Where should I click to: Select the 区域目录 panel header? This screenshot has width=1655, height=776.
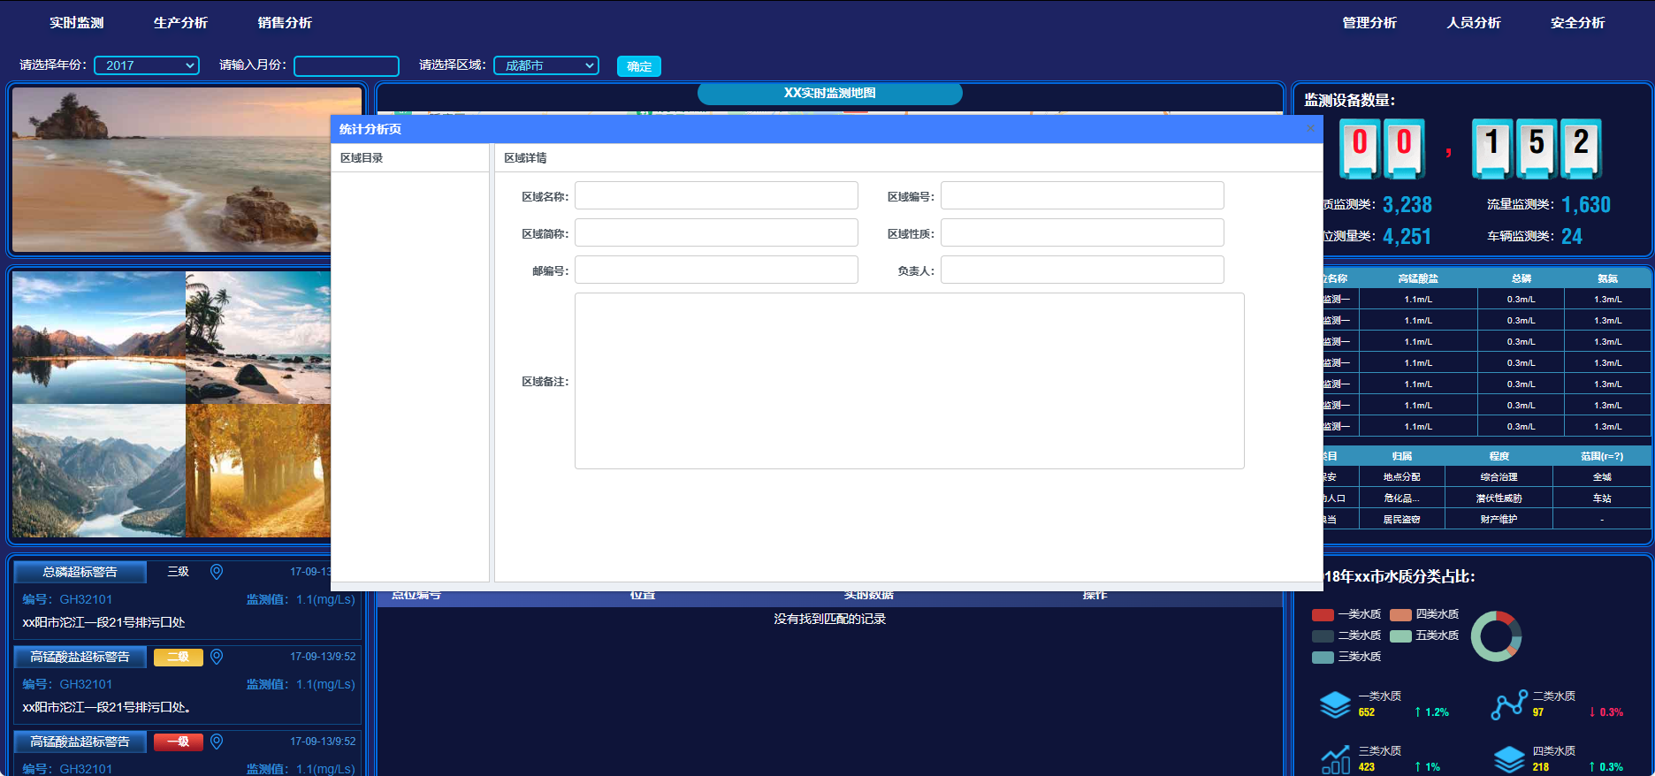pos(410,158)
